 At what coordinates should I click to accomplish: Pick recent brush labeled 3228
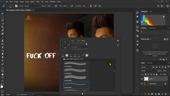click(x=71, y=55)
